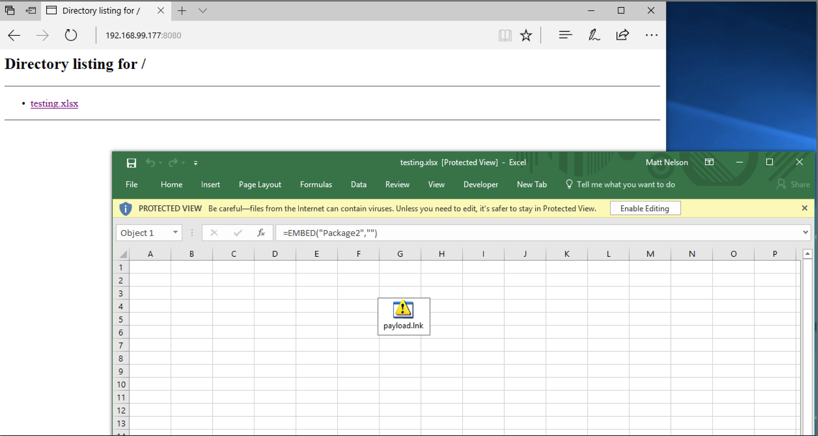
Task: Expand the formula bar chevron
Action: [x=805, y=232]
